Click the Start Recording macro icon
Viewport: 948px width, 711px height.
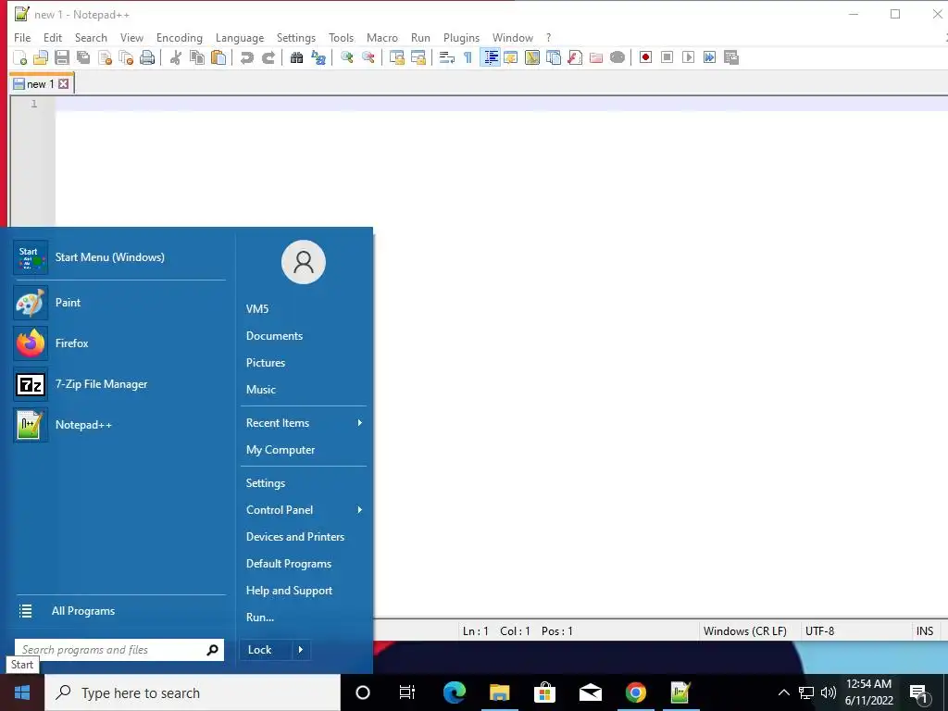click(645, 57)
